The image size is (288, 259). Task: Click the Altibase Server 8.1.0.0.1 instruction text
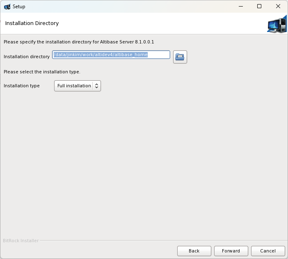click(79, 42)
